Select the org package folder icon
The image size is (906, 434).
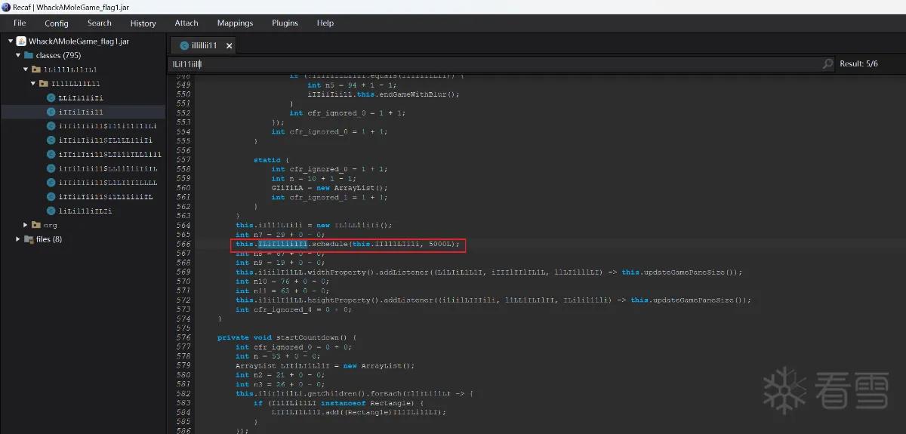(x=35, y=225)
